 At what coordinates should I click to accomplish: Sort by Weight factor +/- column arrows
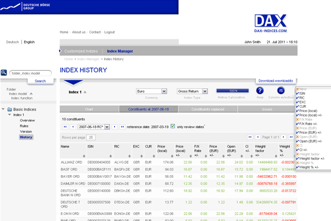pos(276,156)
